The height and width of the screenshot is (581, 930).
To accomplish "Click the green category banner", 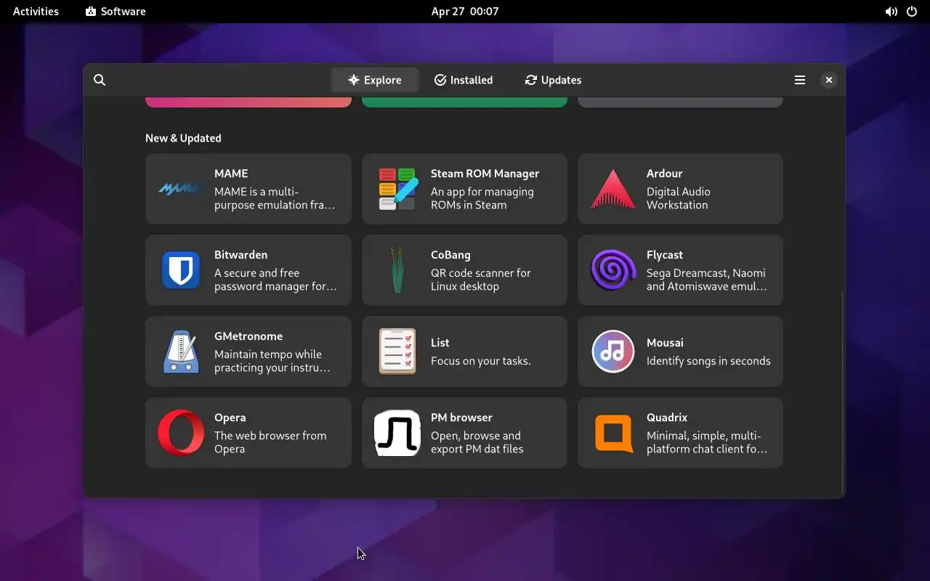I will click(464, 102).
